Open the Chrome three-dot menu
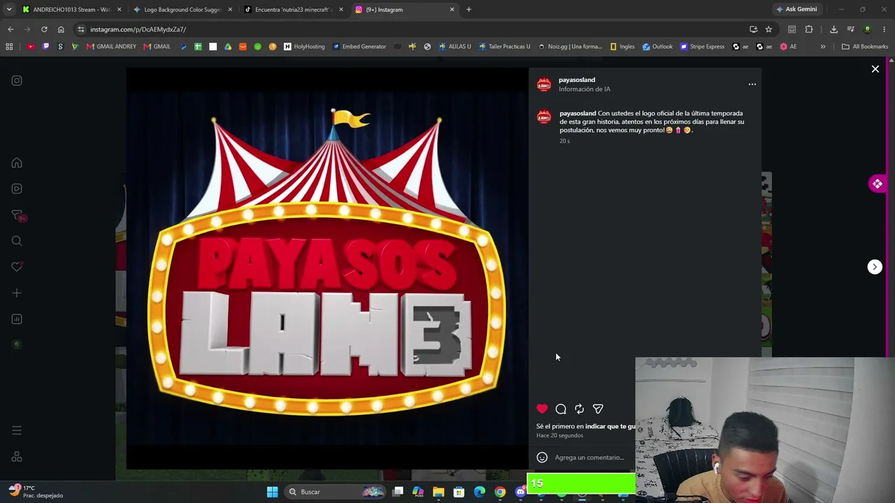 point(885,29)
